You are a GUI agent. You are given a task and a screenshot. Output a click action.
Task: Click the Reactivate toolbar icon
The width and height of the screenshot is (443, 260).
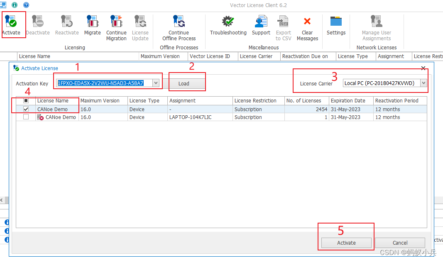click(67, 21)
